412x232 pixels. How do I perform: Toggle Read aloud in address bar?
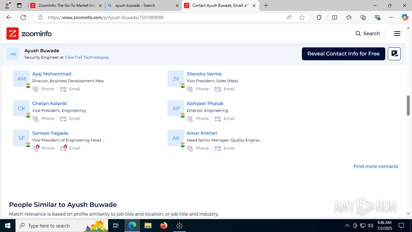pos(289,17)
